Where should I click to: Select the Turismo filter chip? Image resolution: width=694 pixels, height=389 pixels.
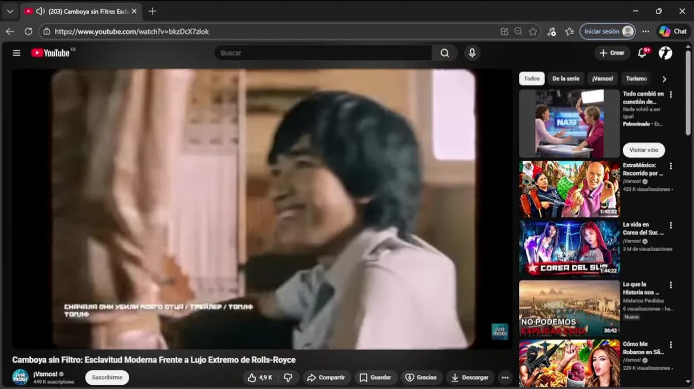point(636,78)
